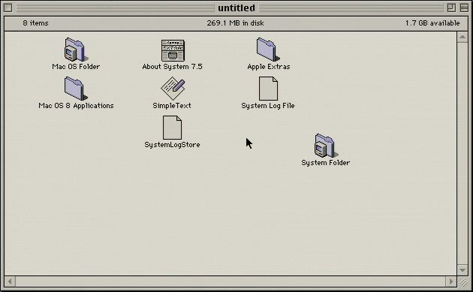Click the "Mac OS 8 Applications" name label
The height and width of the screenshot is (292, 473).
click(x=76, y=106)
